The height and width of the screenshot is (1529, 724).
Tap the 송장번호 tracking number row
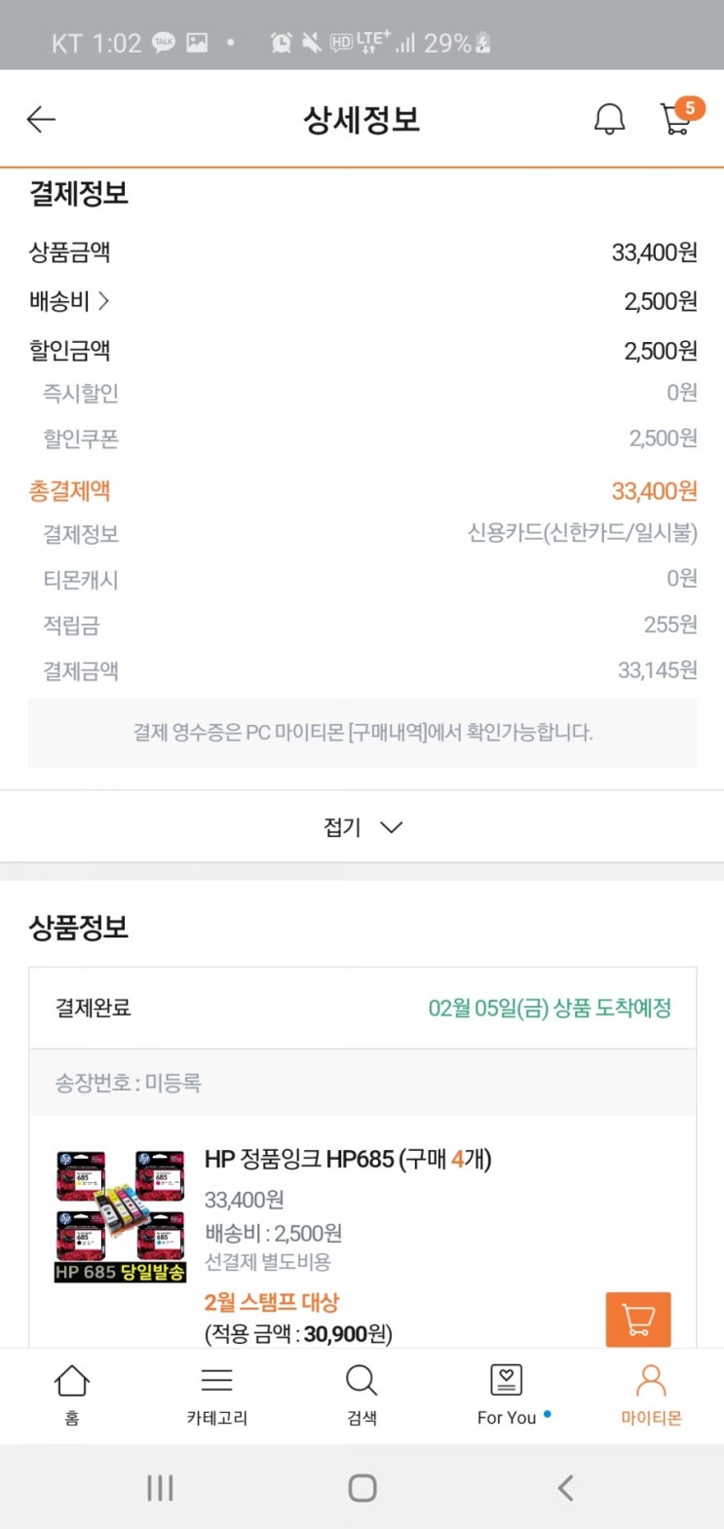tap(362, 1083)
